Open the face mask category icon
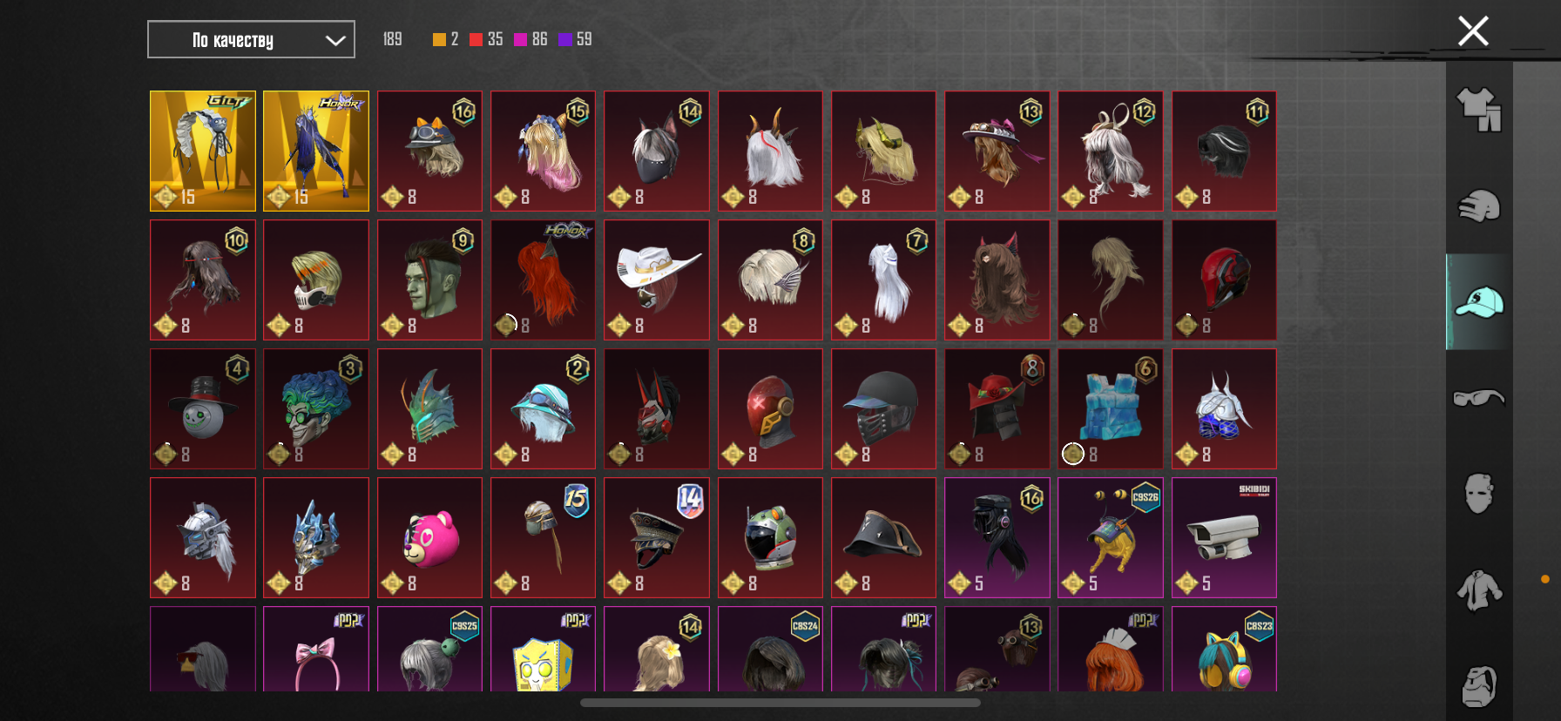Viewport: 1561px width, 721px height. coord(1479,494)
